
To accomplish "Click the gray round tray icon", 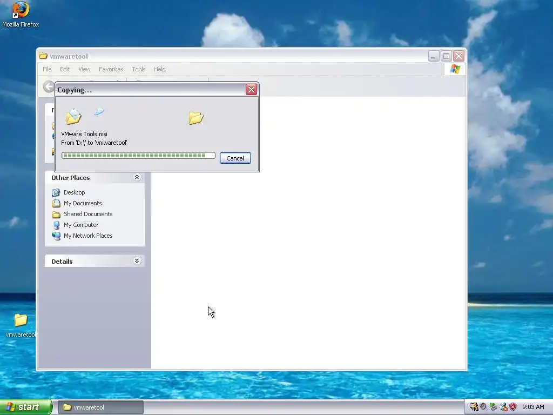I will [483, 406].
